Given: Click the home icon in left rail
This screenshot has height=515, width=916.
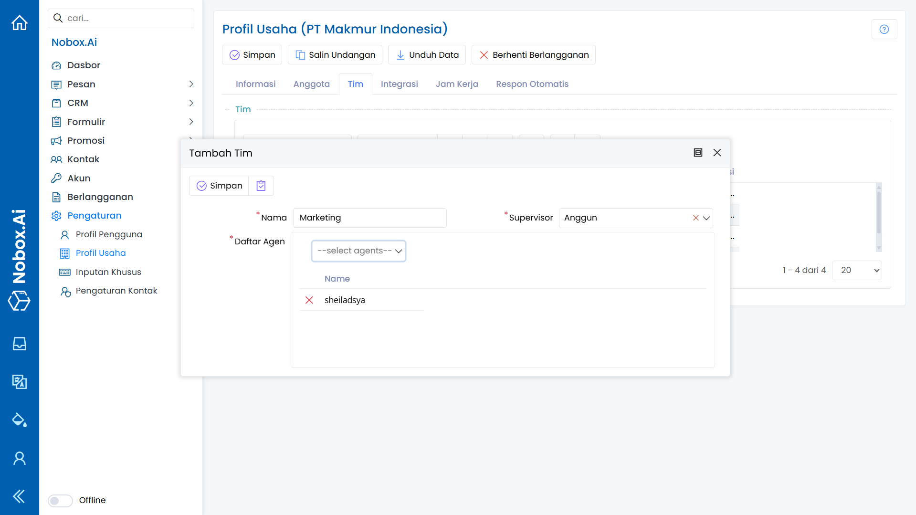Looking at the screenshot, I should click(20, 22).
